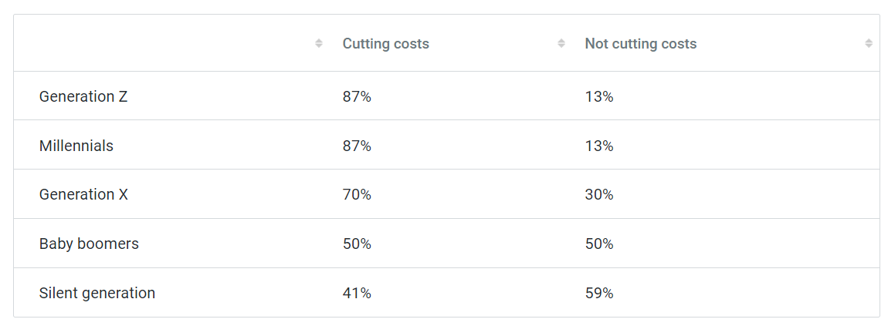Screen dimensions: 888x336
Task: Click the sort icon of the first column
Action: tap(319, 44)
